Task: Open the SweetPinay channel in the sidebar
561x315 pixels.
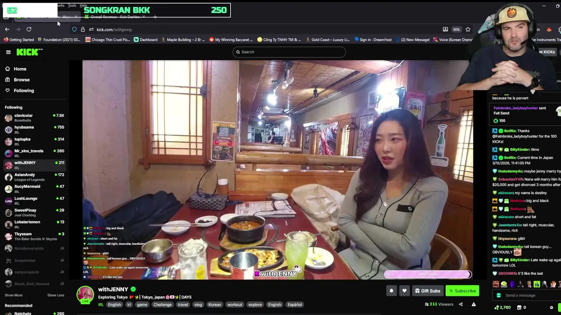Action: (x=34, y=212)
